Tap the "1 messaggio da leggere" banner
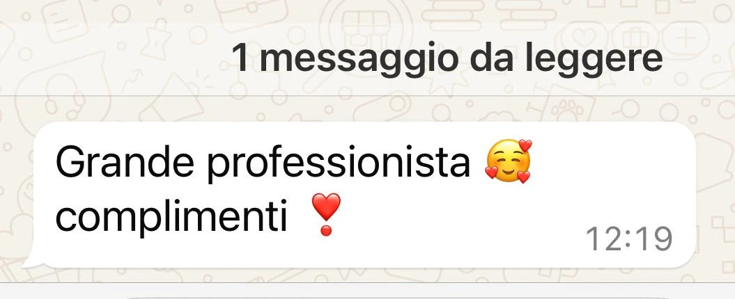The width and height of the screenshot is (735, 299). [x=368, y=58]
